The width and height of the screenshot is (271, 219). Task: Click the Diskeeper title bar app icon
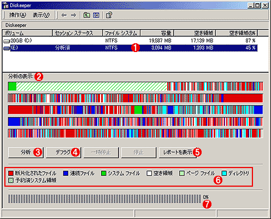pos(6,5)
